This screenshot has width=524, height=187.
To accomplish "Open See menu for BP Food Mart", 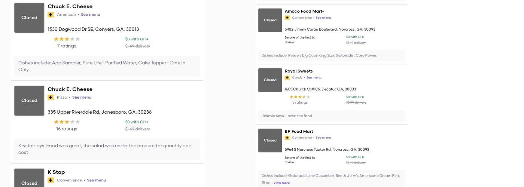I will tap(323, 138).
